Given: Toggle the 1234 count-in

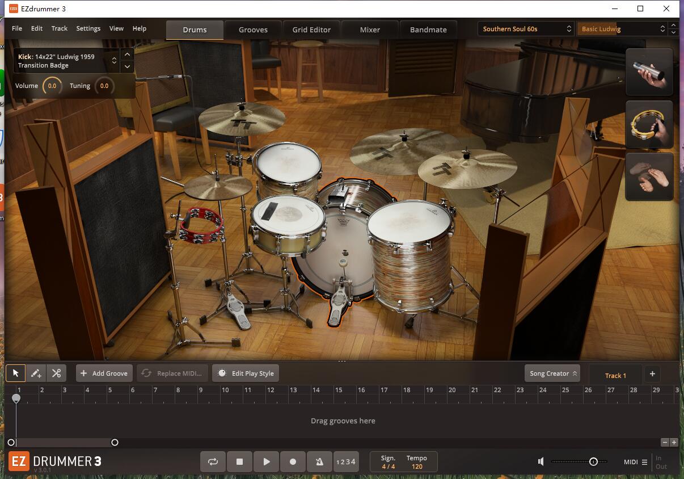Looking at the screenshot, I should [x=346, y=462].
